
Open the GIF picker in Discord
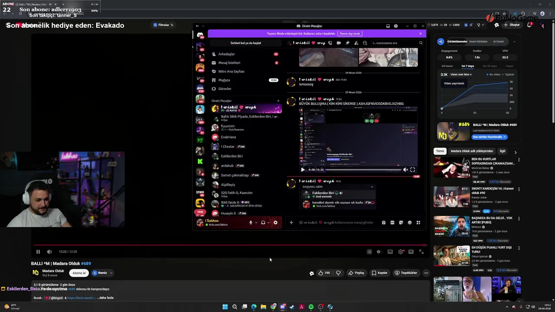point(392,222)
